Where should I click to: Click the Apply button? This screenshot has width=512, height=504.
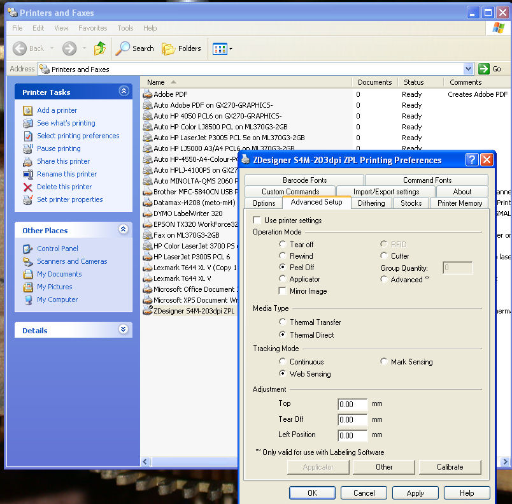[415, 493]
